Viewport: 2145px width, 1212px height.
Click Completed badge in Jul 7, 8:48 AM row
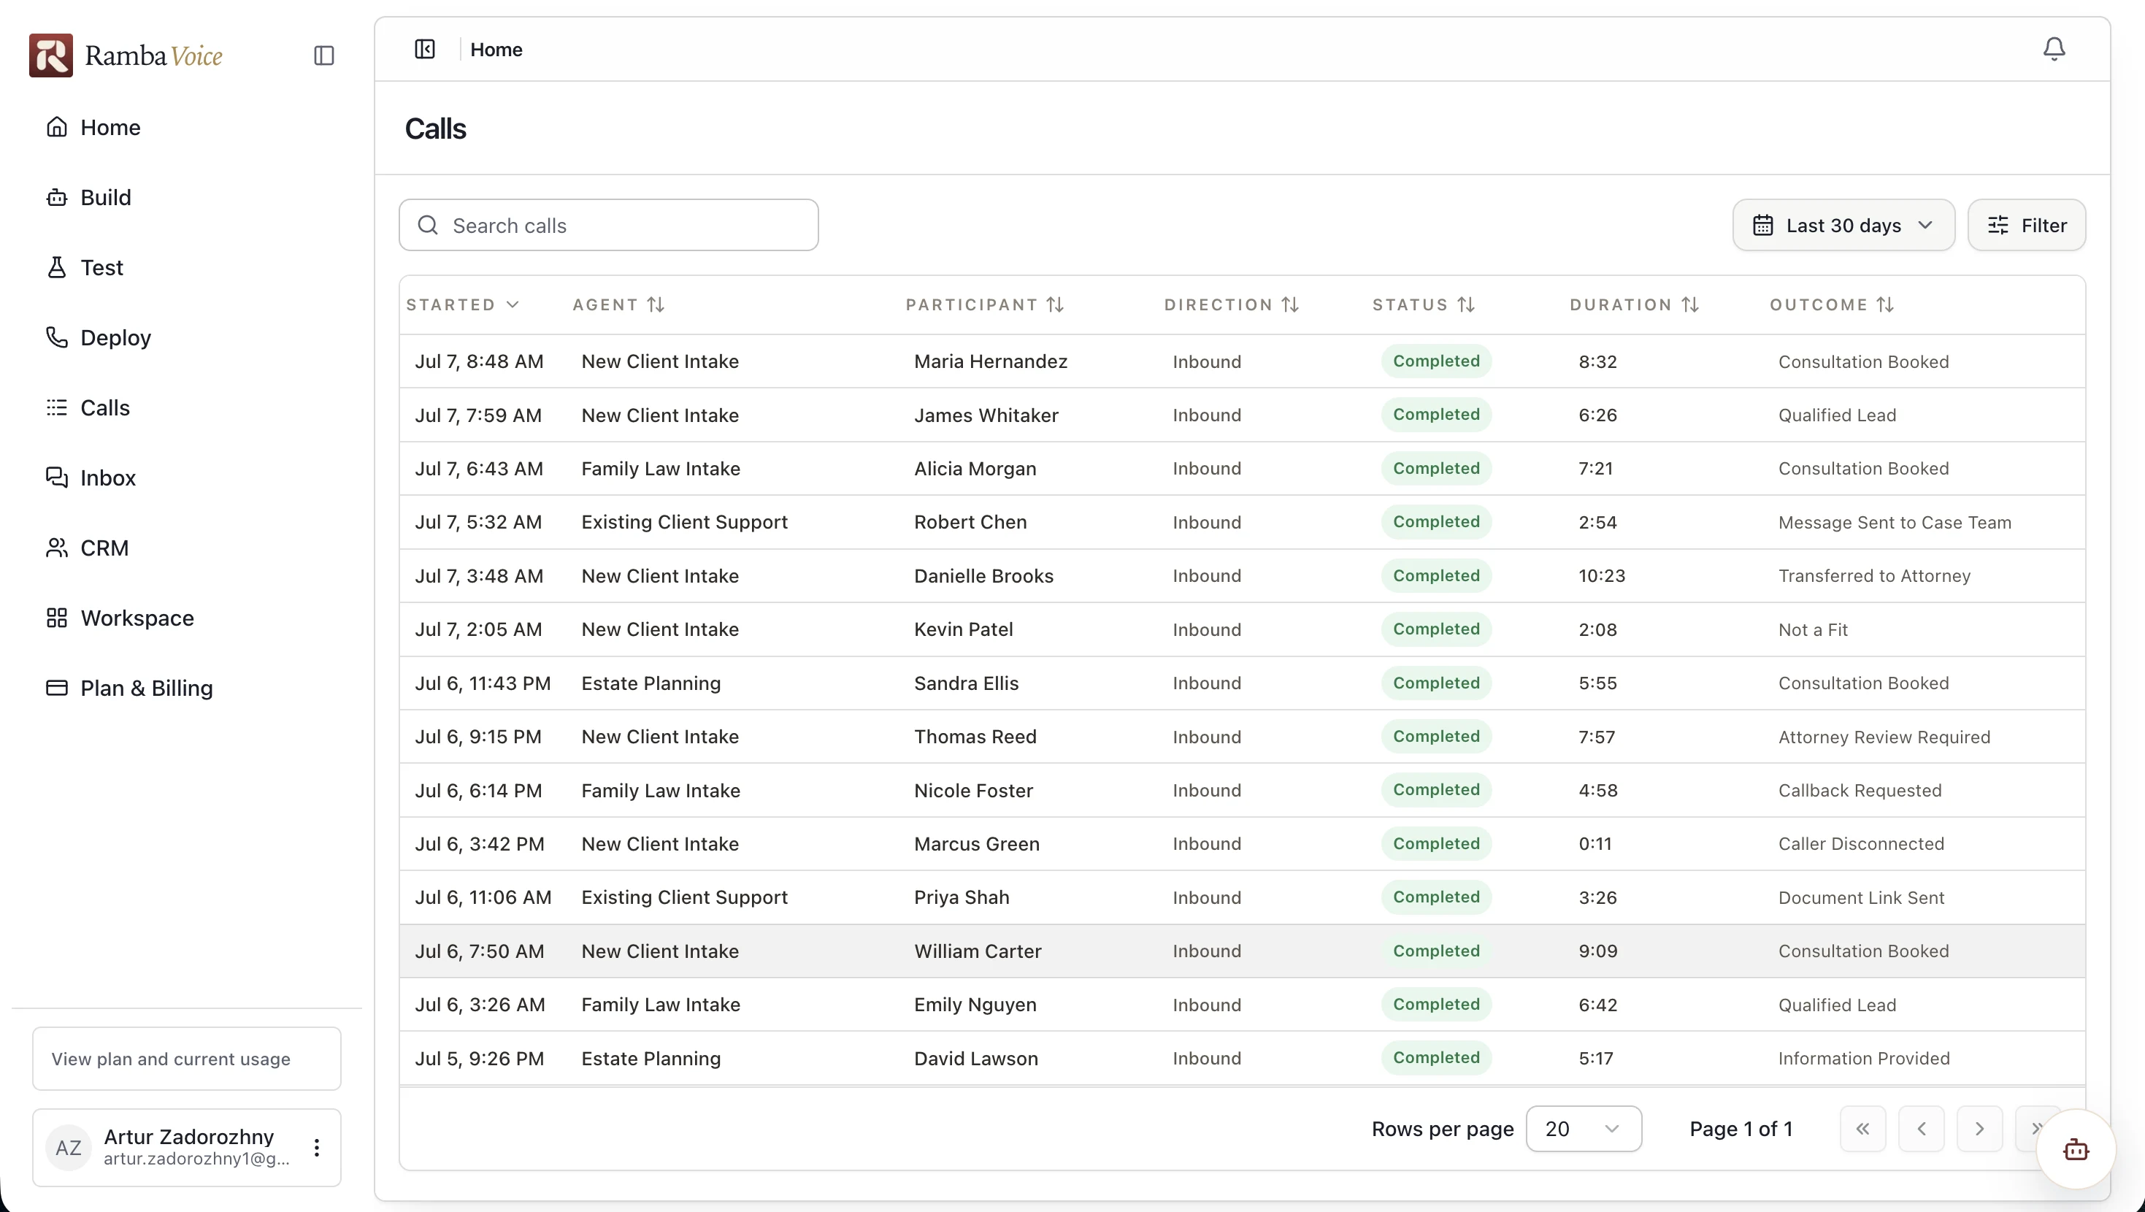1436,361
